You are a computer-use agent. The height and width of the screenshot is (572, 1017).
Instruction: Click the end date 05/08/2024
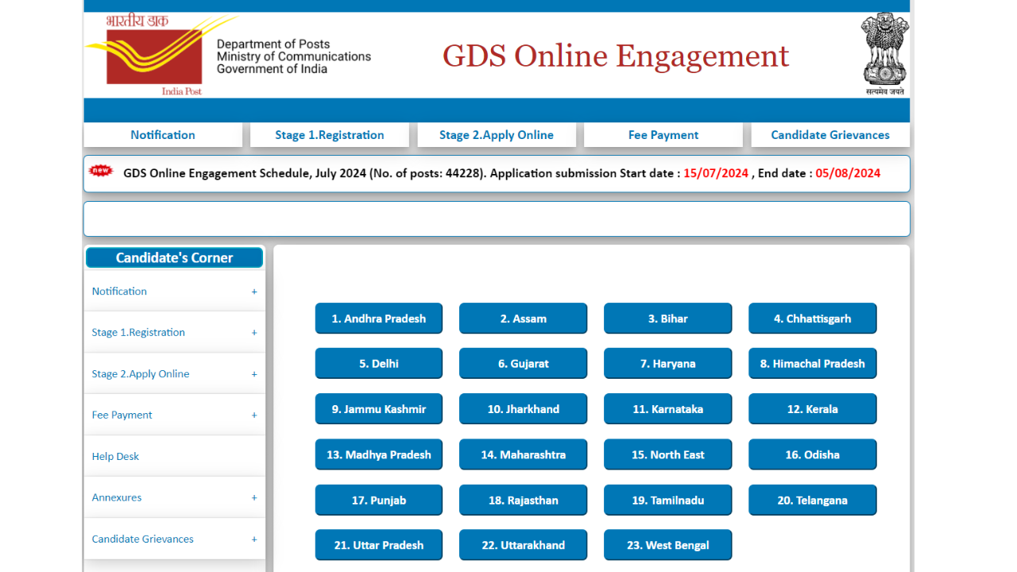(848, 173)
